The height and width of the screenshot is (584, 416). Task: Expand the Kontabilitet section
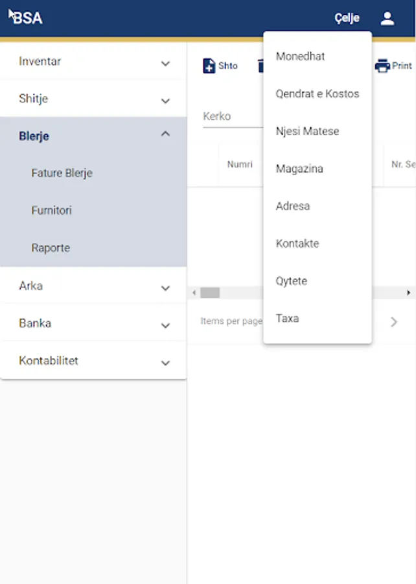tap(165, 363)
